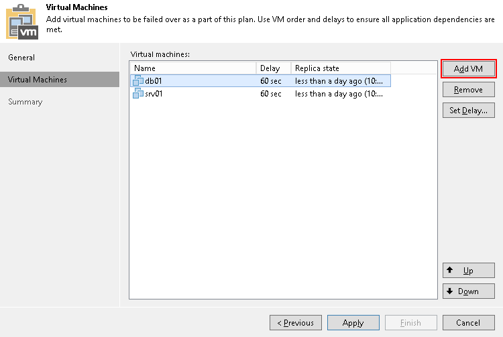Cancel the failover plan wizard

pos(468,323)
